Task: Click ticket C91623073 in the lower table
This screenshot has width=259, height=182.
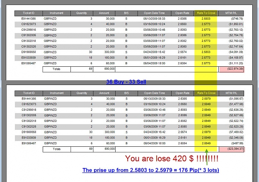Action: coord(29,104)
